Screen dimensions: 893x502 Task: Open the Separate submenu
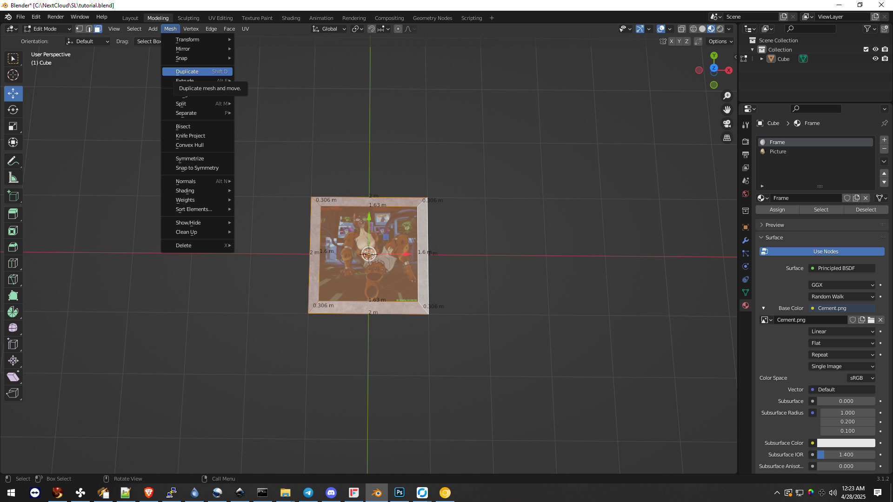click(x=197, y=113)
